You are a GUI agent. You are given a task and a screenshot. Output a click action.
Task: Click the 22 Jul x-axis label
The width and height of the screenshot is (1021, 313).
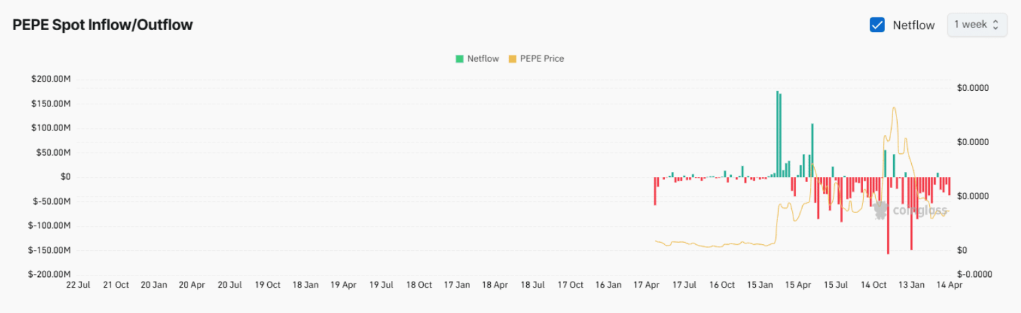(x=78, y=285)
